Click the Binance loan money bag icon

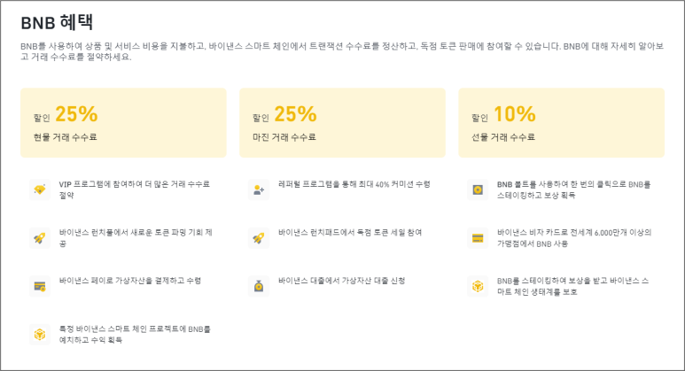259,285
